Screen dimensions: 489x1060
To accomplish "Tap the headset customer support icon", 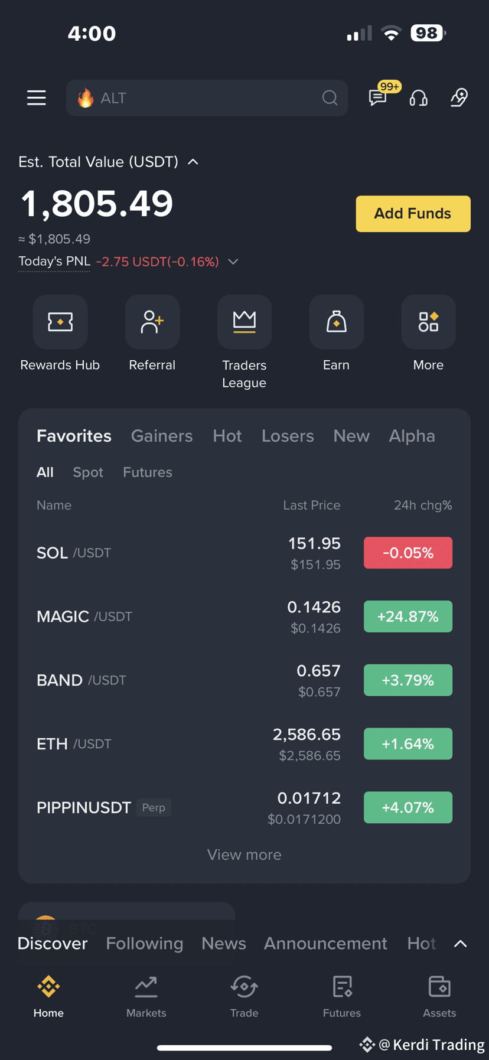I will (419, 98).
